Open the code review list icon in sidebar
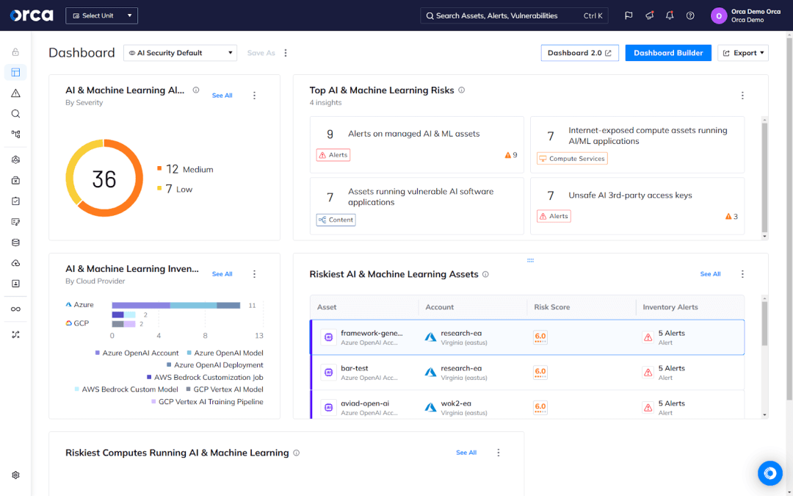 [x=15, y=222]
